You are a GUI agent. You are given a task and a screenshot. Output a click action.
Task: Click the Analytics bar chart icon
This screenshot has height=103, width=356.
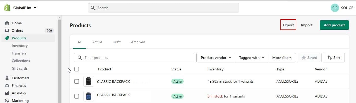tap(7, 93)
